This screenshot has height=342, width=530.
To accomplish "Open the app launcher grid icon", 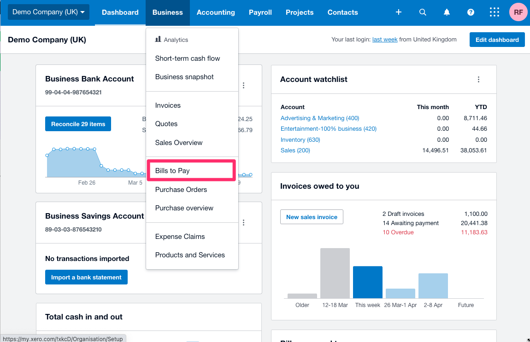I will tap(495, 12).
